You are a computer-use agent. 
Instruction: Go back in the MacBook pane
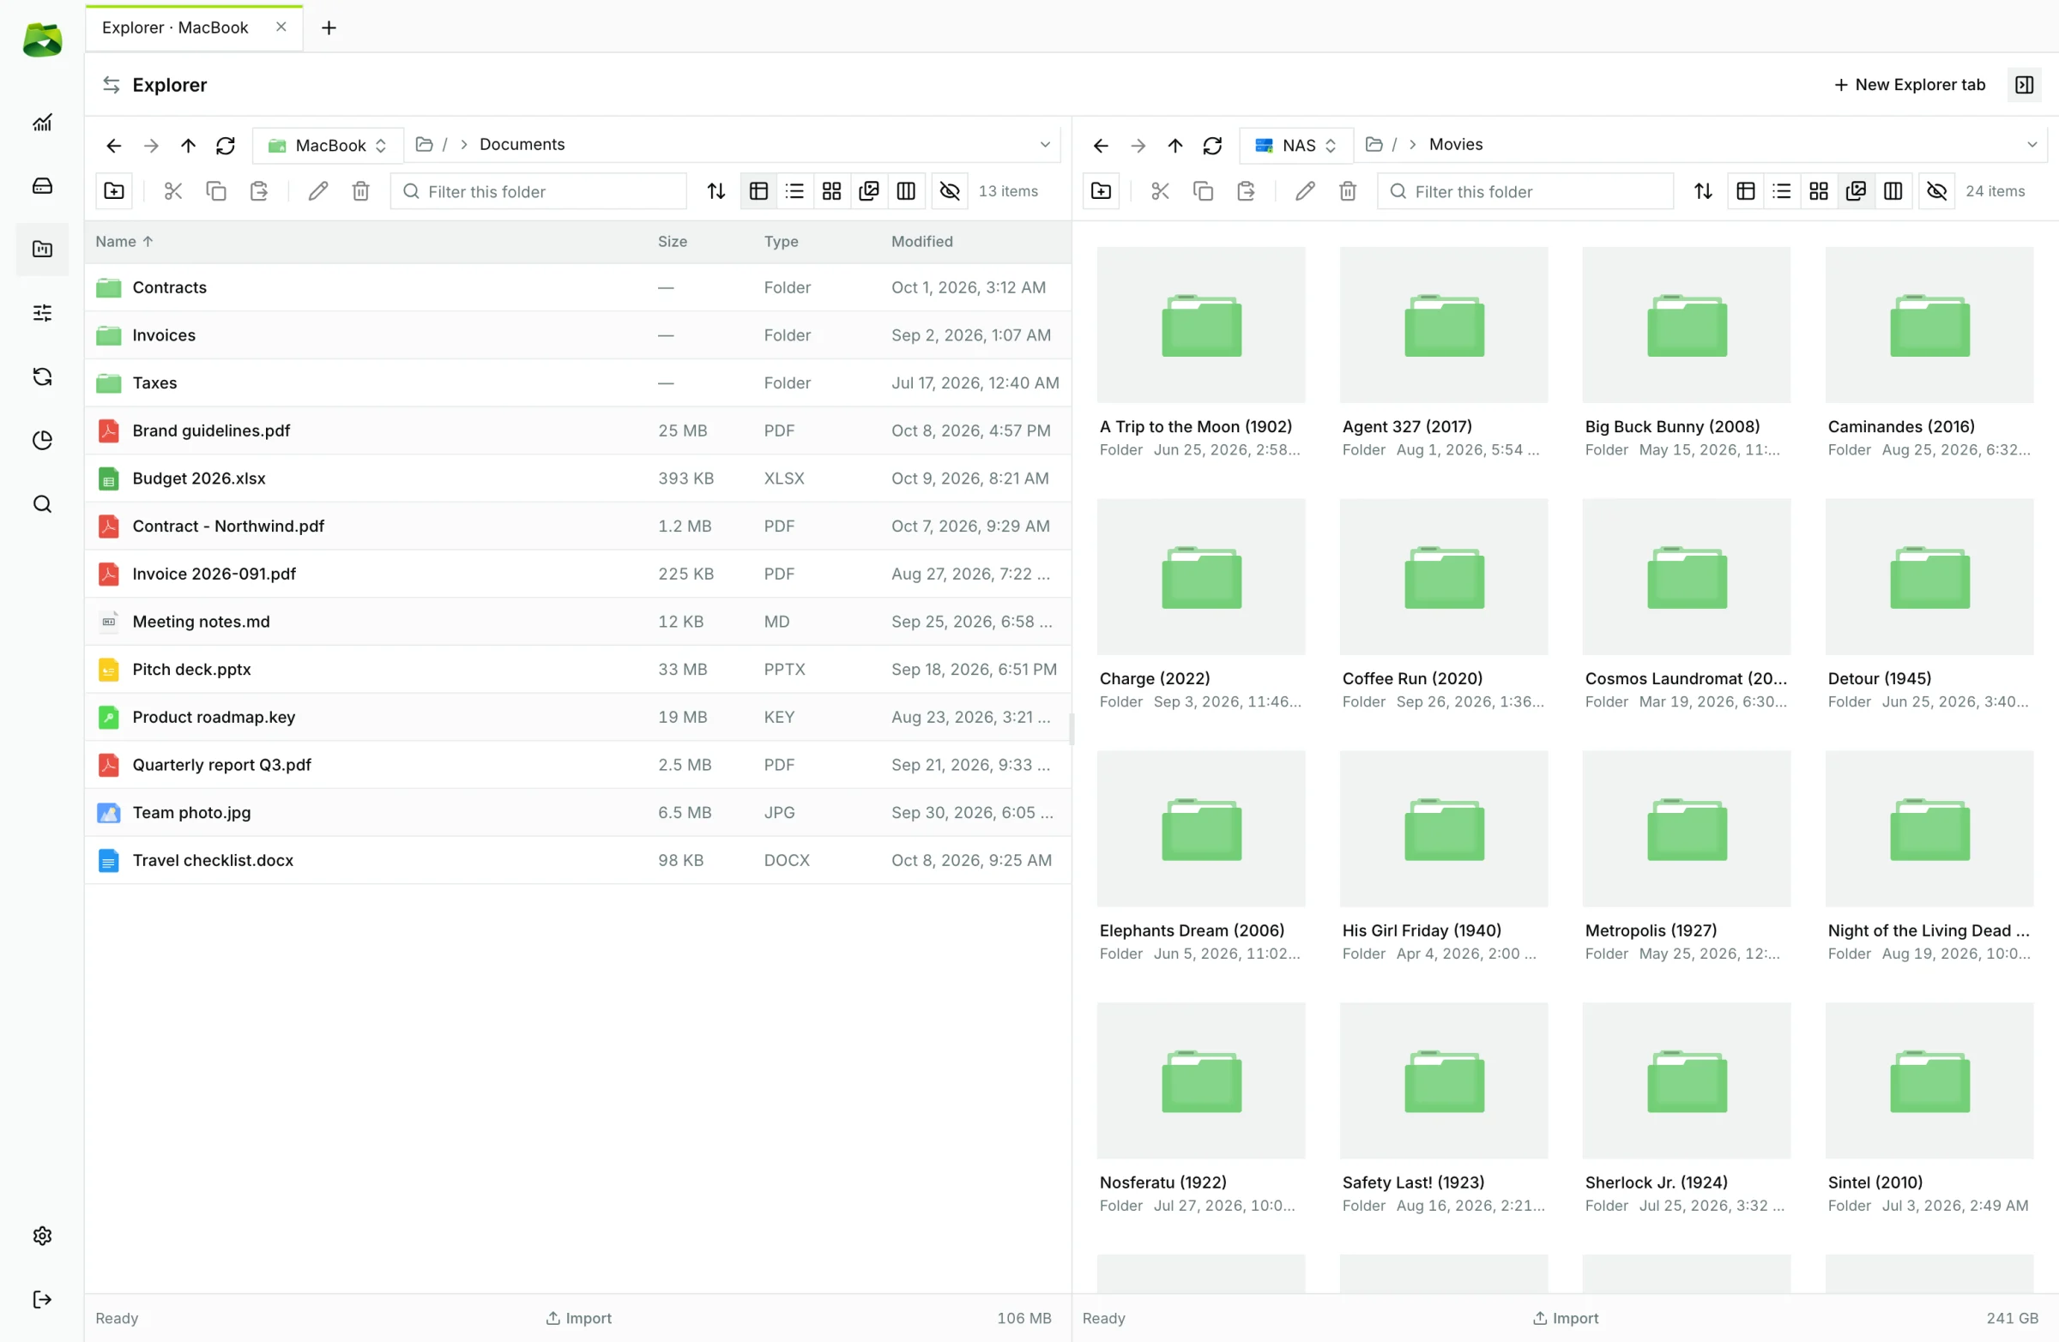click(x=113, y=145)
